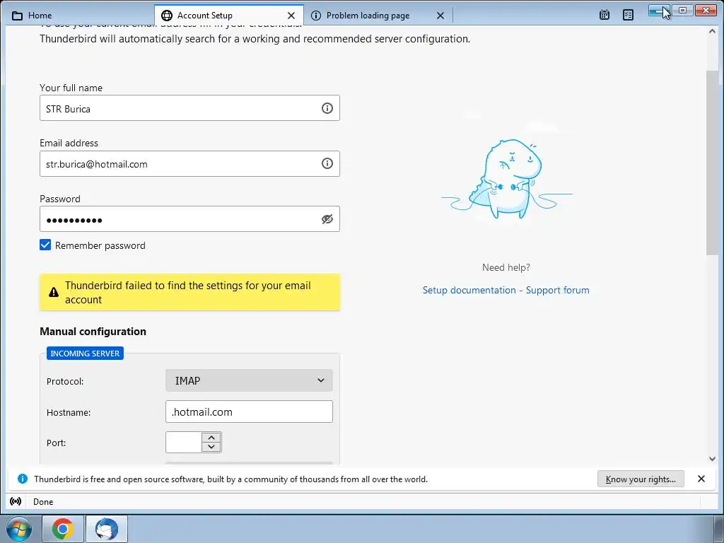The width and height of the screenshot is (724, 543).
Task: Dismiss the open source notification bar
Action: tap(701, 479)
